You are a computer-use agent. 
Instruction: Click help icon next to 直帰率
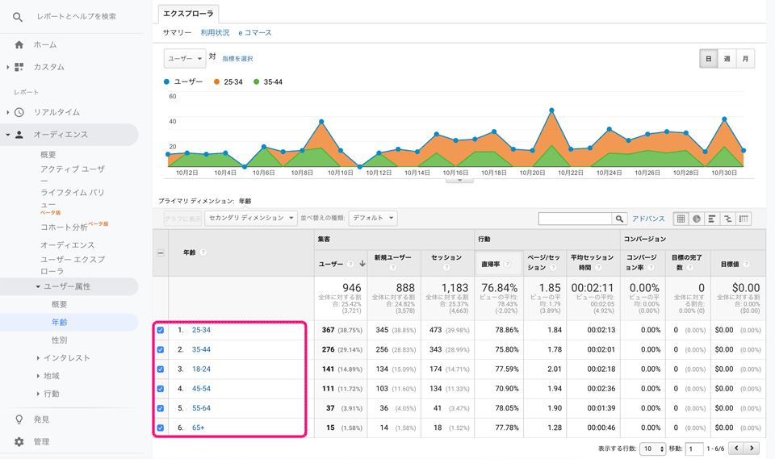tap(507, 265)
